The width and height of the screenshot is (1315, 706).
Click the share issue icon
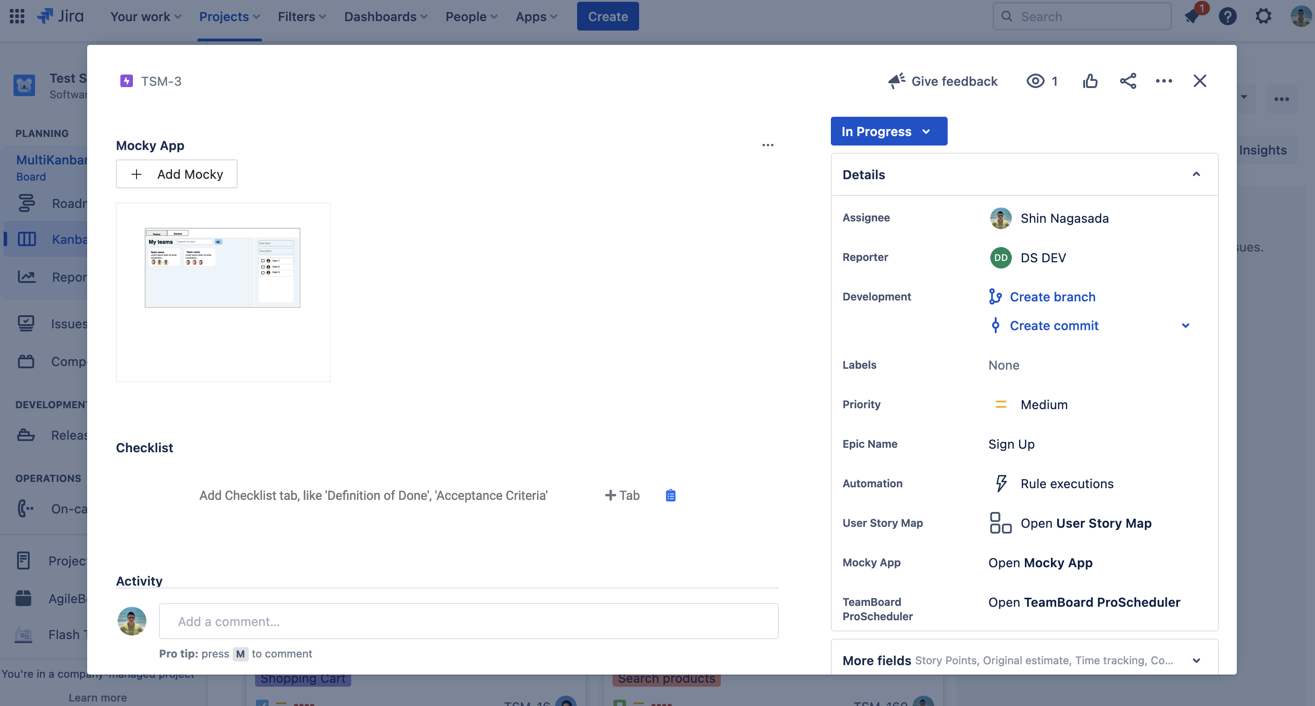[1128, 81]
